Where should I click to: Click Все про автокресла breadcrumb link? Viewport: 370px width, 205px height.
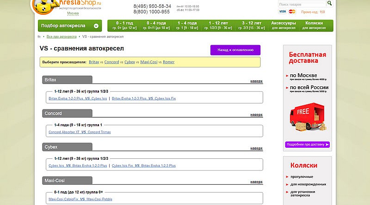click(x=62, y=36)
